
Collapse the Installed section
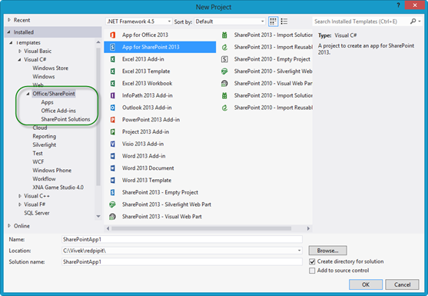(9, 32)
